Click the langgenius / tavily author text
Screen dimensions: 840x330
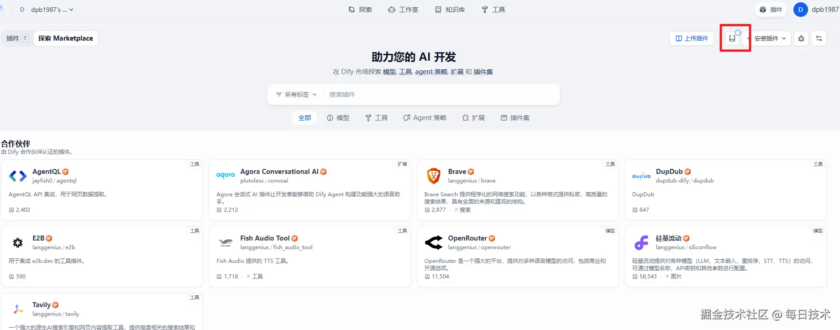coord(56,314)
